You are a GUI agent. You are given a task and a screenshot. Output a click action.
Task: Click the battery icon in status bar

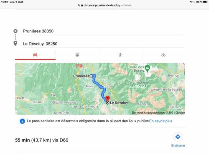(x=205, y=2)
